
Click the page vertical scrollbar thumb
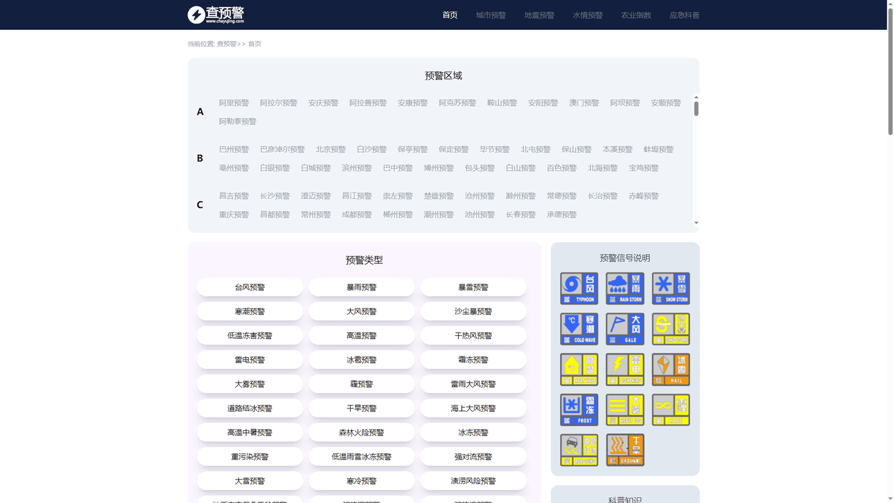pyautogui.click(x=890, y=71)
